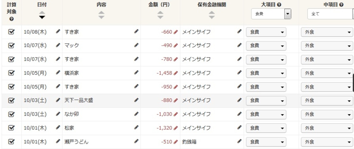Viewport: 354px width, 149px height.
Task: Edit the -1,458 amount with red pencil
Action: click(176, 73)
